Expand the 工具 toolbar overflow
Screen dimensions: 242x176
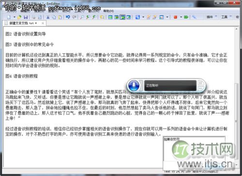230,16
